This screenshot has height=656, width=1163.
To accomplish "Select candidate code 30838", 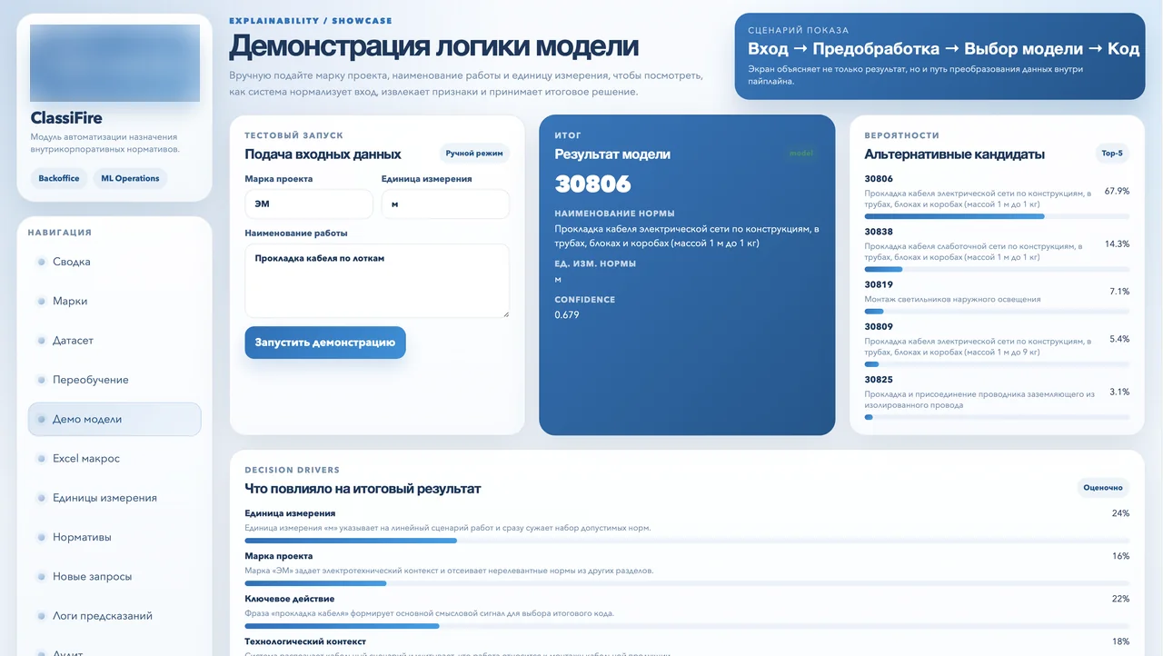I will click(879, 232).
